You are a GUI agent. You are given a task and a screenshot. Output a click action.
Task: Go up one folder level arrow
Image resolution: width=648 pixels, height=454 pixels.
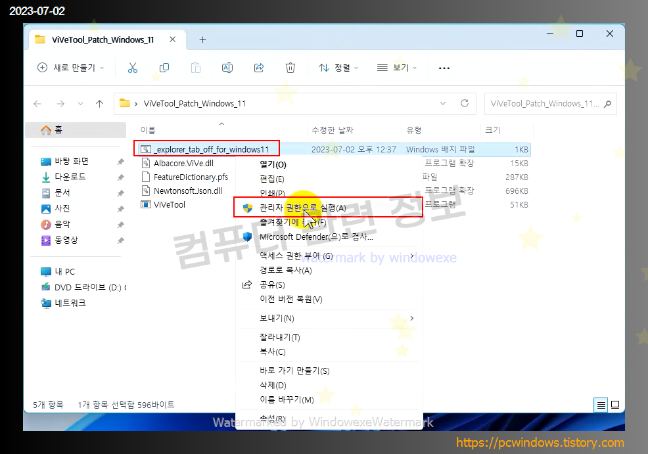pyautogui.click(x=100, y=104)
